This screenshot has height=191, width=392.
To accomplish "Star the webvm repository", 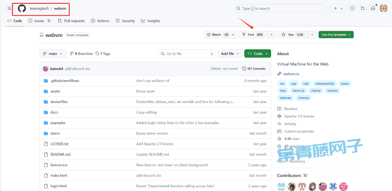I will [x=293, y=35].
